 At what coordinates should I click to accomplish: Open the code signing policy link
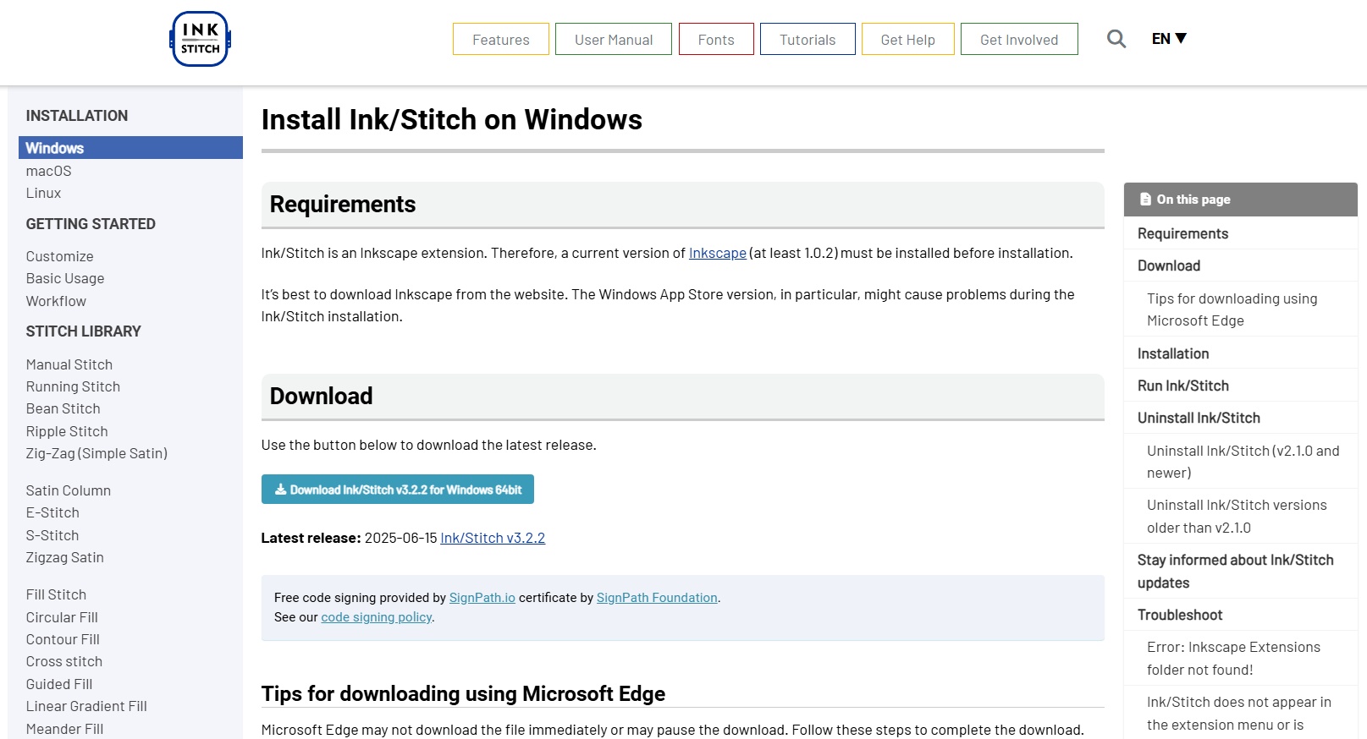377,617
